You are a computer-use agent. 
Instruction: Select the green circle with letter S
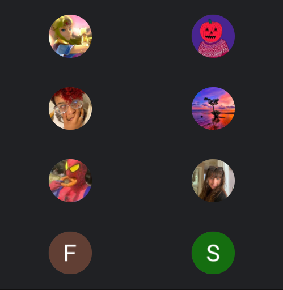pos(213,253)
